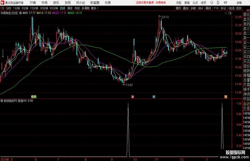This screenshot has width=250, height=161.
Task: Switch to 月线 monthly tab
Action: 77,8
